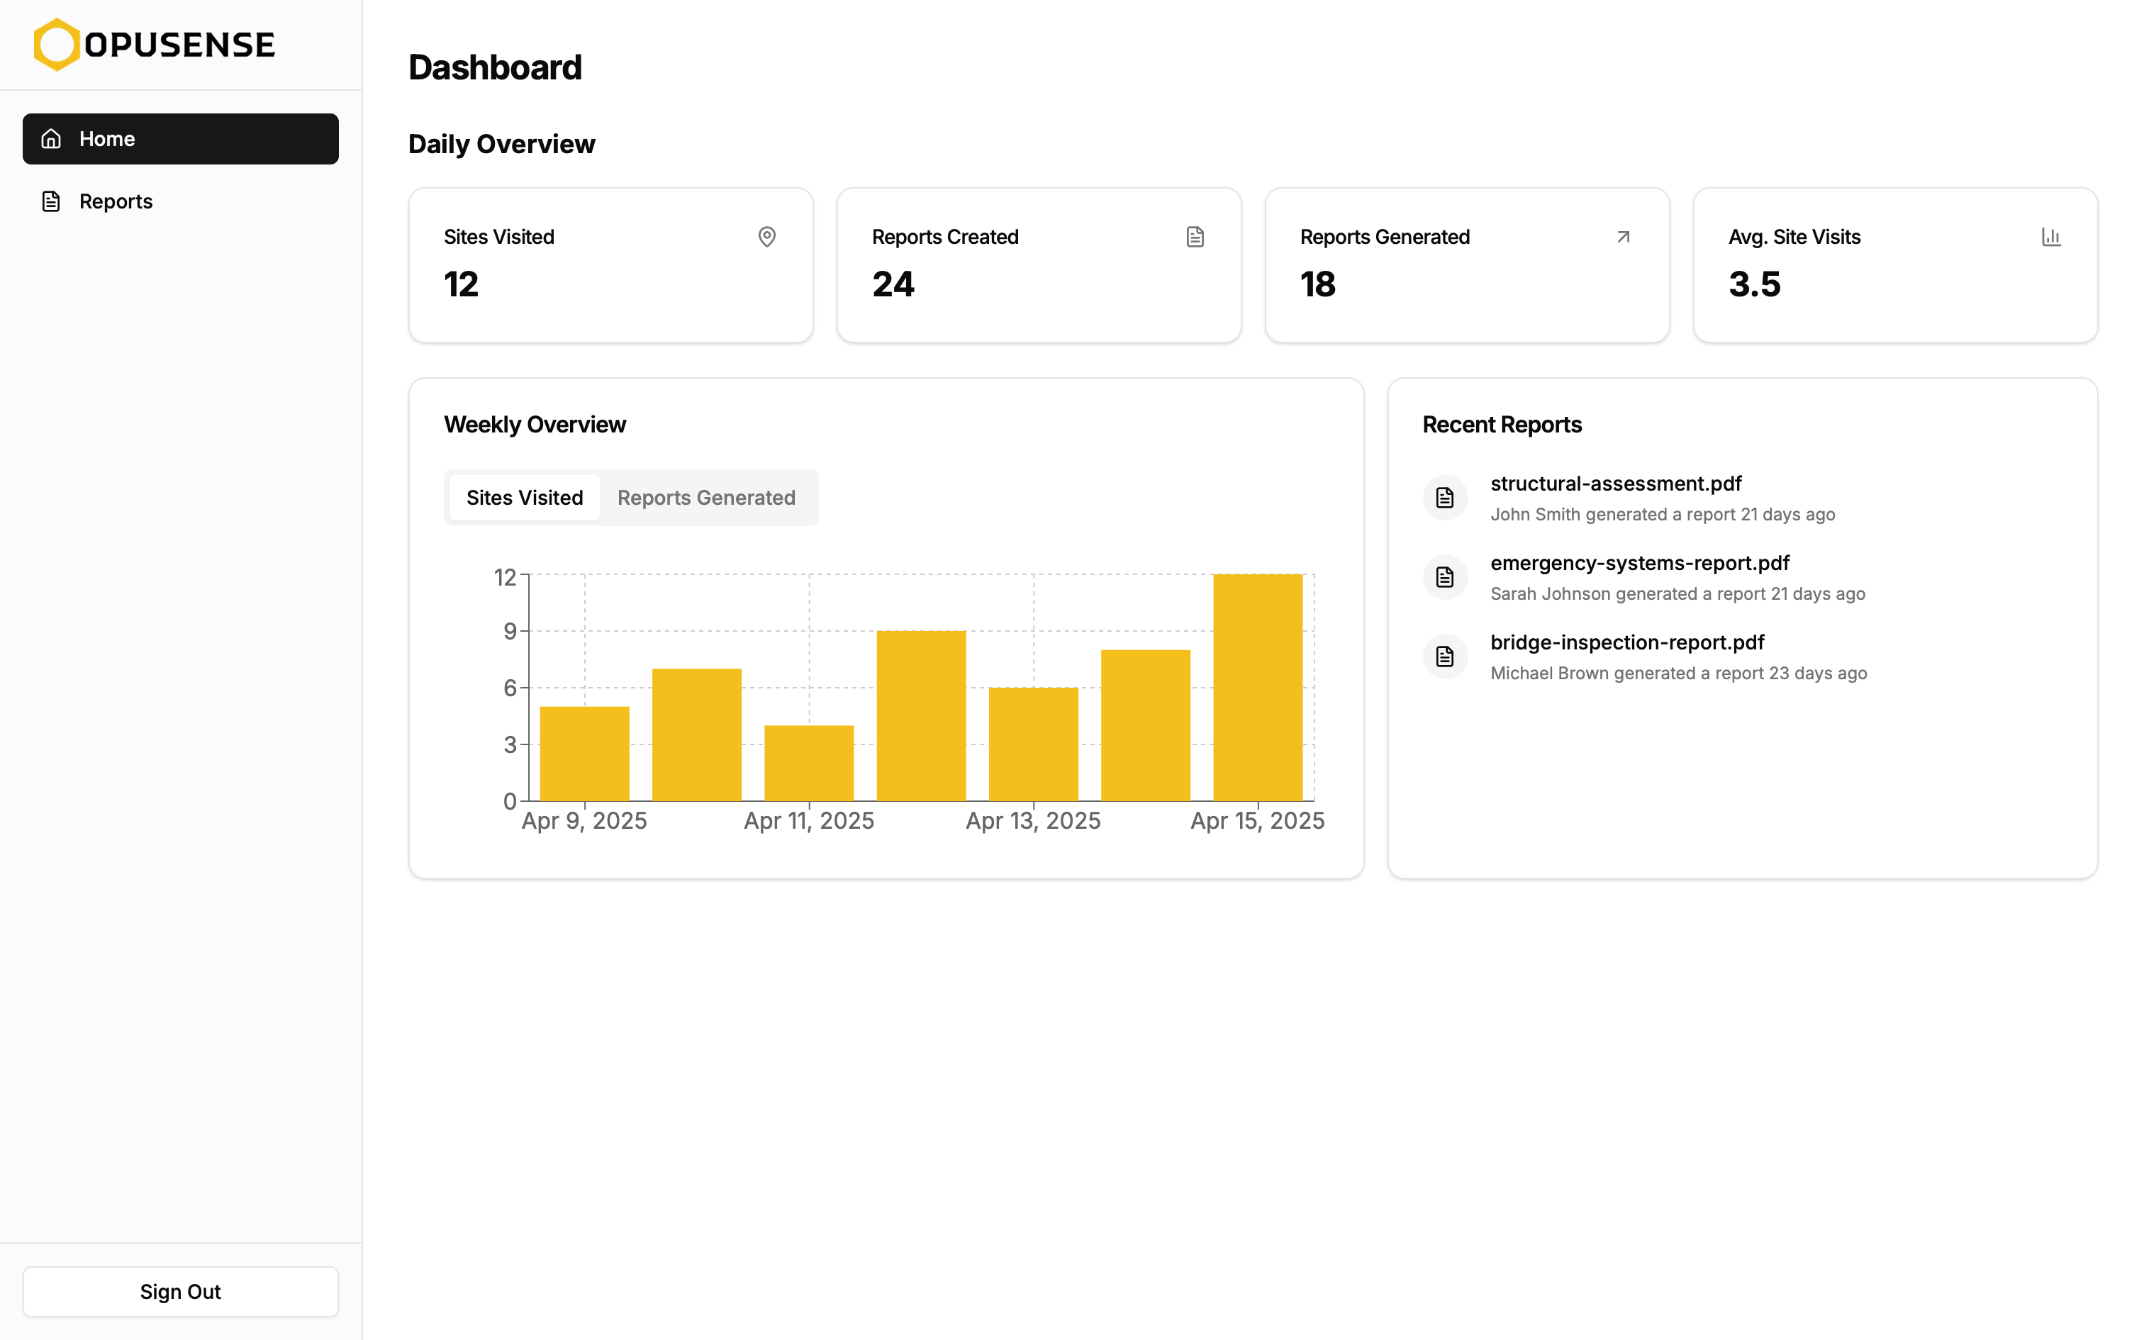The width and height of the screenshot is (2144, 1340).
Task: Open Reports page from sidebar
Action: (115, 201)
